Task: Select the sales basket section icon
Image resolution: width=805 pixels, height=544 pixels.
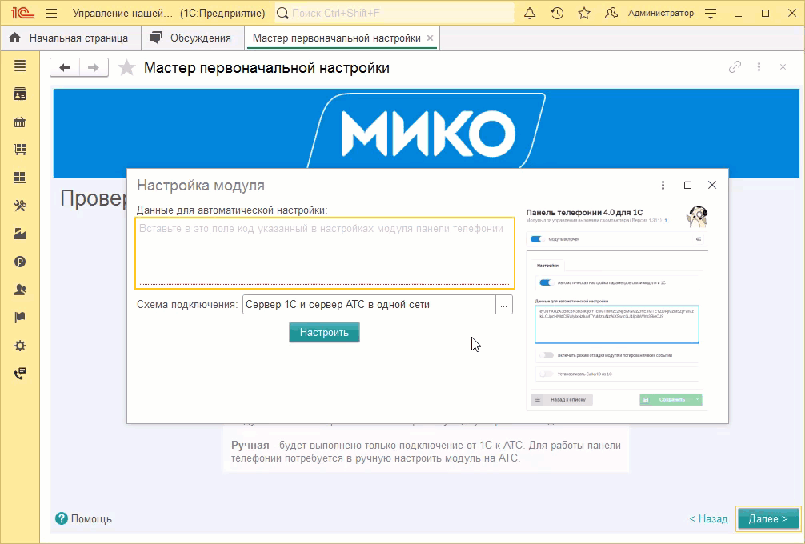Action: tap(20, 122)
